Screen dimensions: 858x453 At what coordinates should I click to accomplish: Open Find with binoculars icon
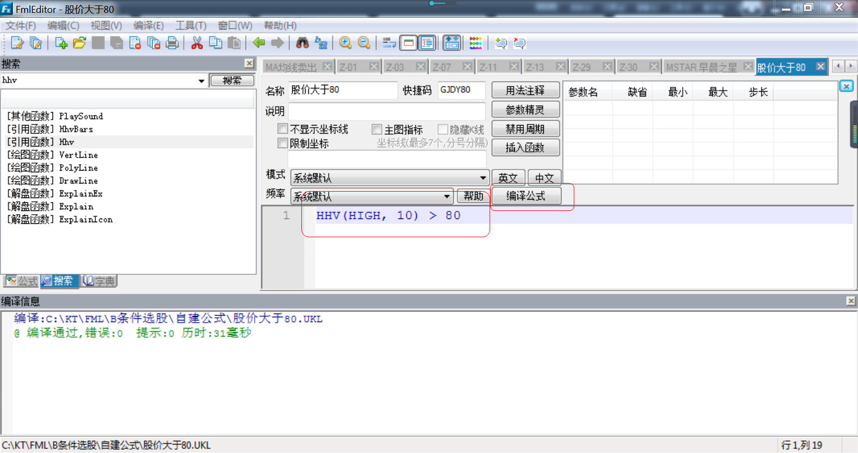click(302, 43)
